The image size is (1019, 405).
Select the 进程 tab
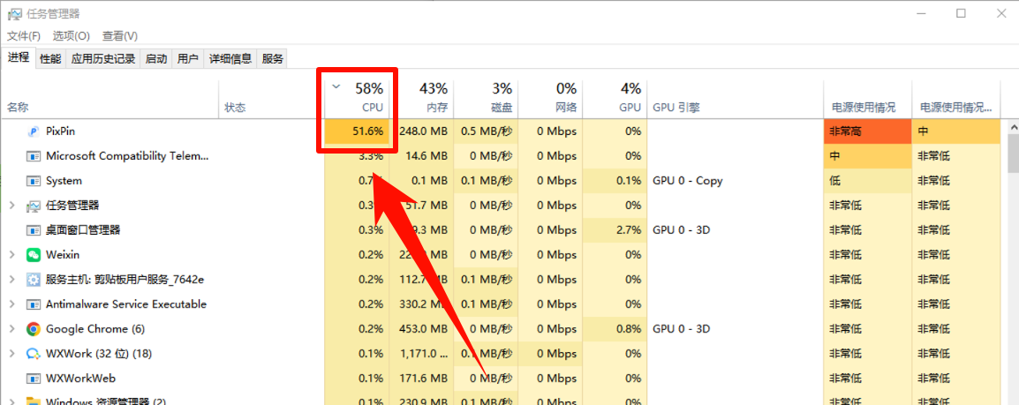coord(19,57)
